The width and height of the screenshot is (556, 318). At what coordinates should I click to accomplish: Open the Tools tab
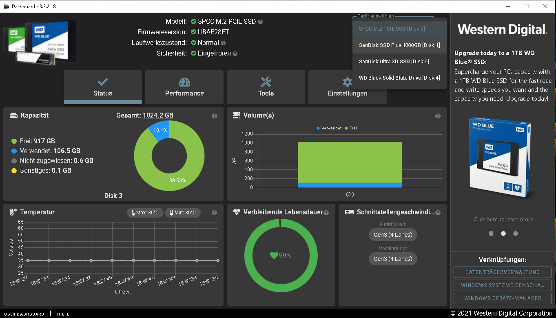(x=266, y=87)
